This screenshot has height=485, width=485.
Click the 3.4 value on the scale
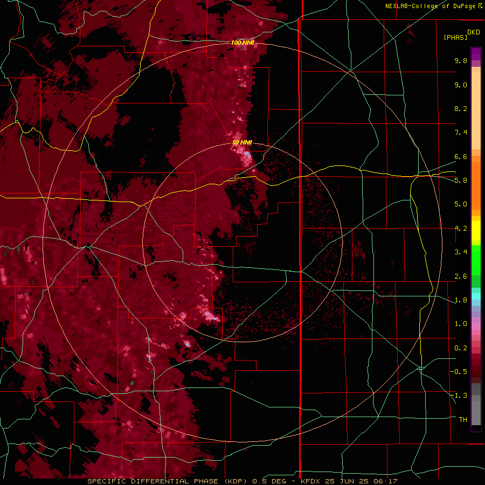(x=461, y=252)
